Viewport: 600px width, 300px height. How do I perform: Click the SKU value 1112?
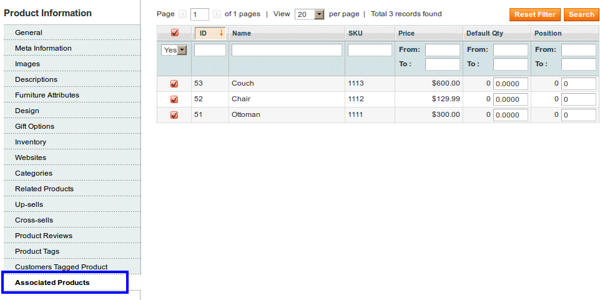point(356,99)
